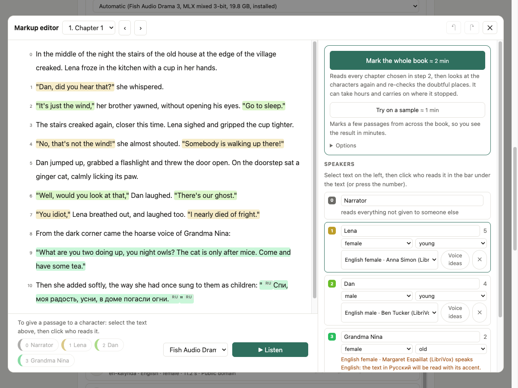Screen dimensions: 518x388
Task: Click the page scrollbar behind the dialog
Action: [515, 198]
